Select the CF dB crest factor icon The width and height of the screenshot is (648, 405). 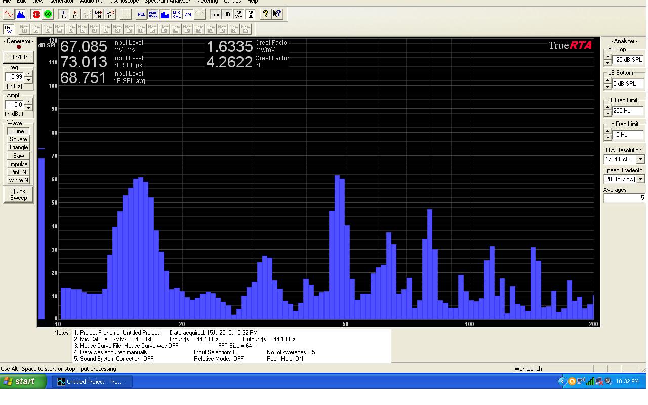coord(251,14)
